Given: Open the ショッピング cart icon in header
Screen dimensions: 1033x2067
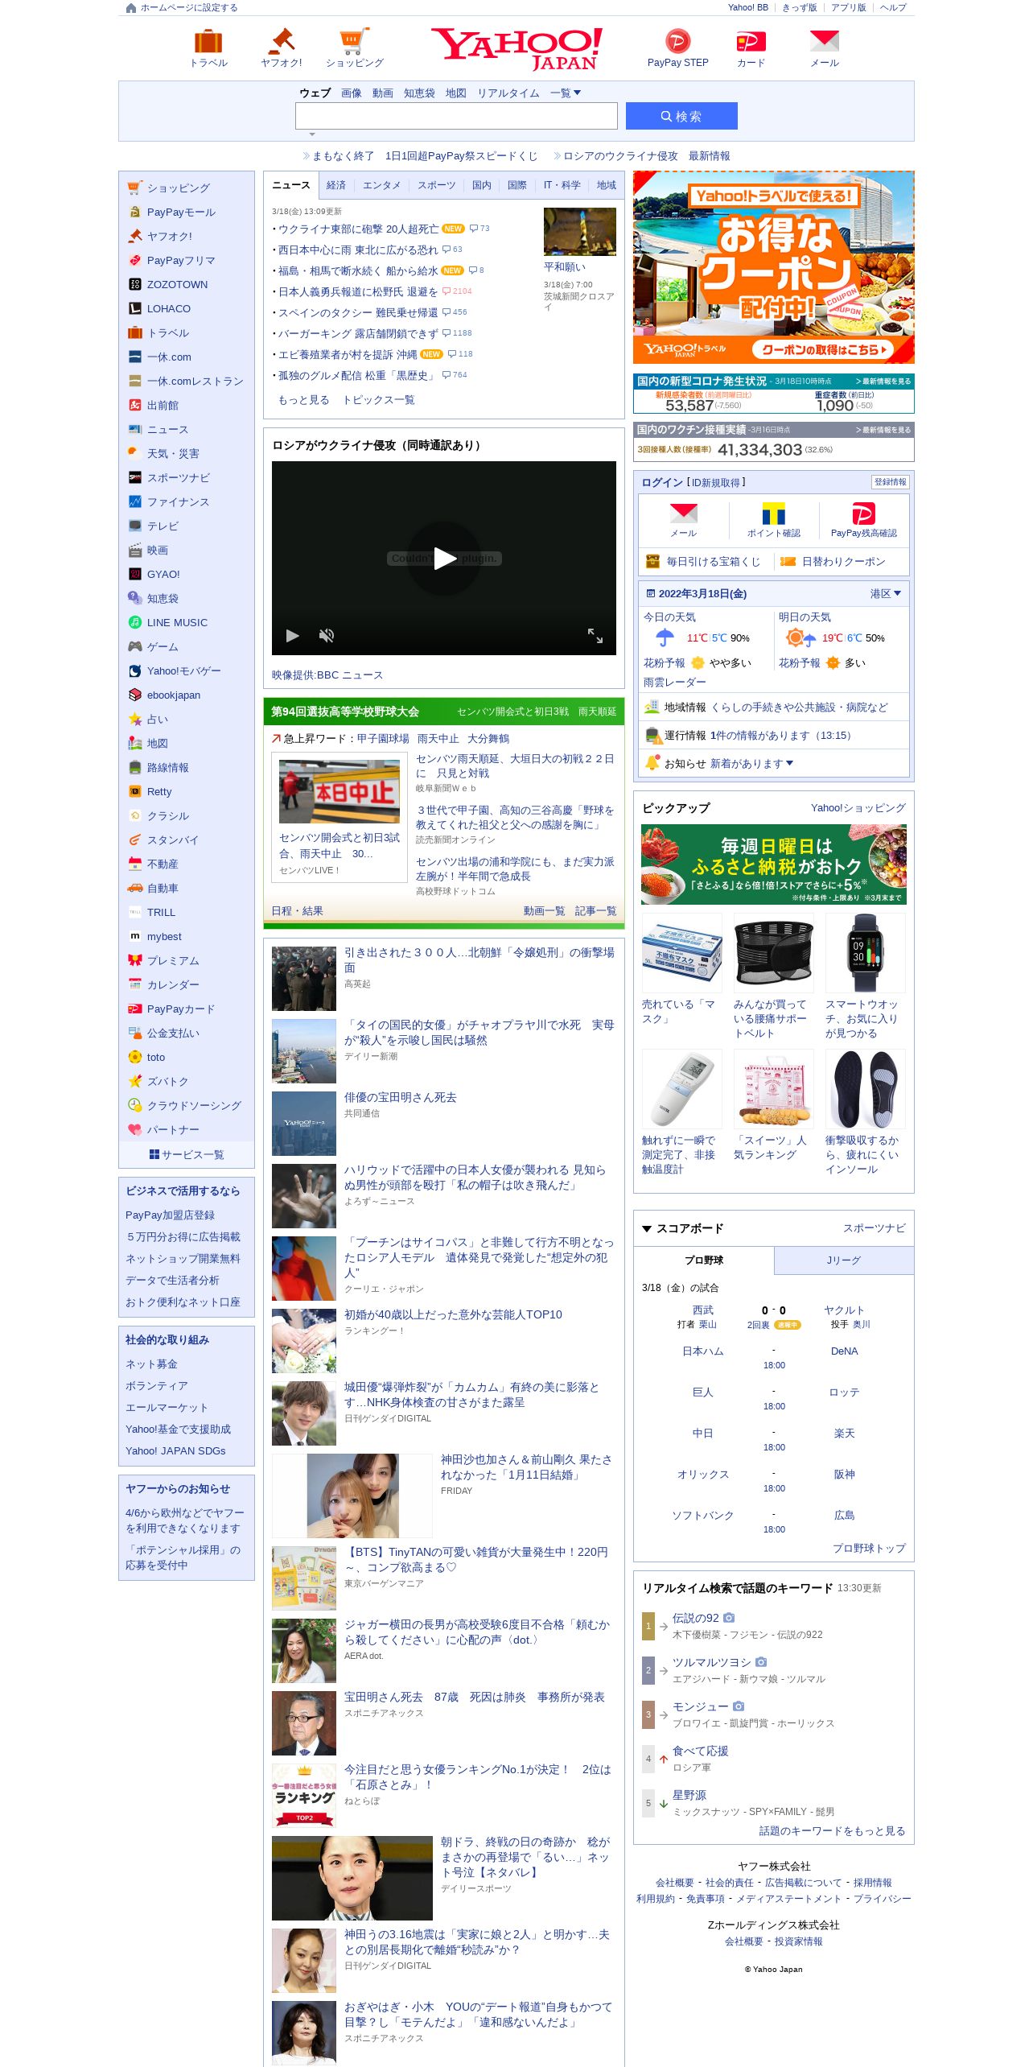Looking at the screenshot, I should [x=354, y=40].
